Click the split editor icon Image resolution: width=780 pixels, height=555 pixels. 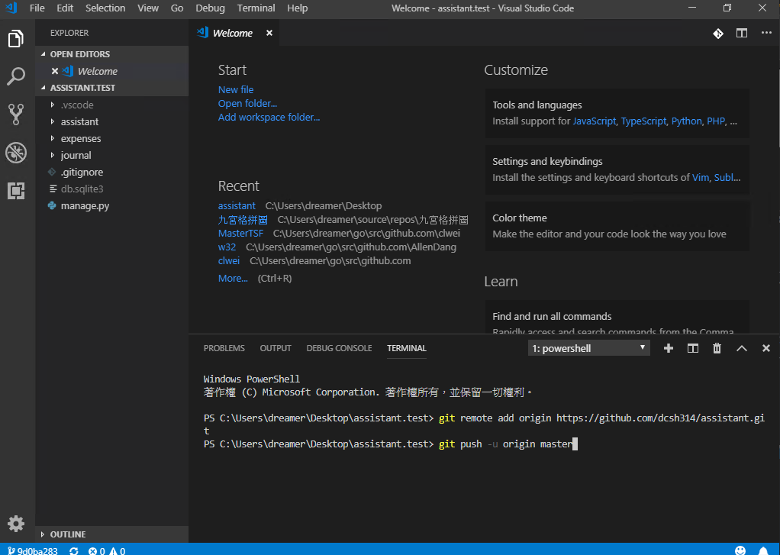coord(741,33)
